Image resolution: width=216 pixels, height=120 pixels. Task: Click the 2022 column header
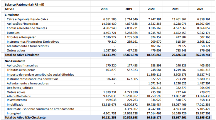(x=200, y=9)
